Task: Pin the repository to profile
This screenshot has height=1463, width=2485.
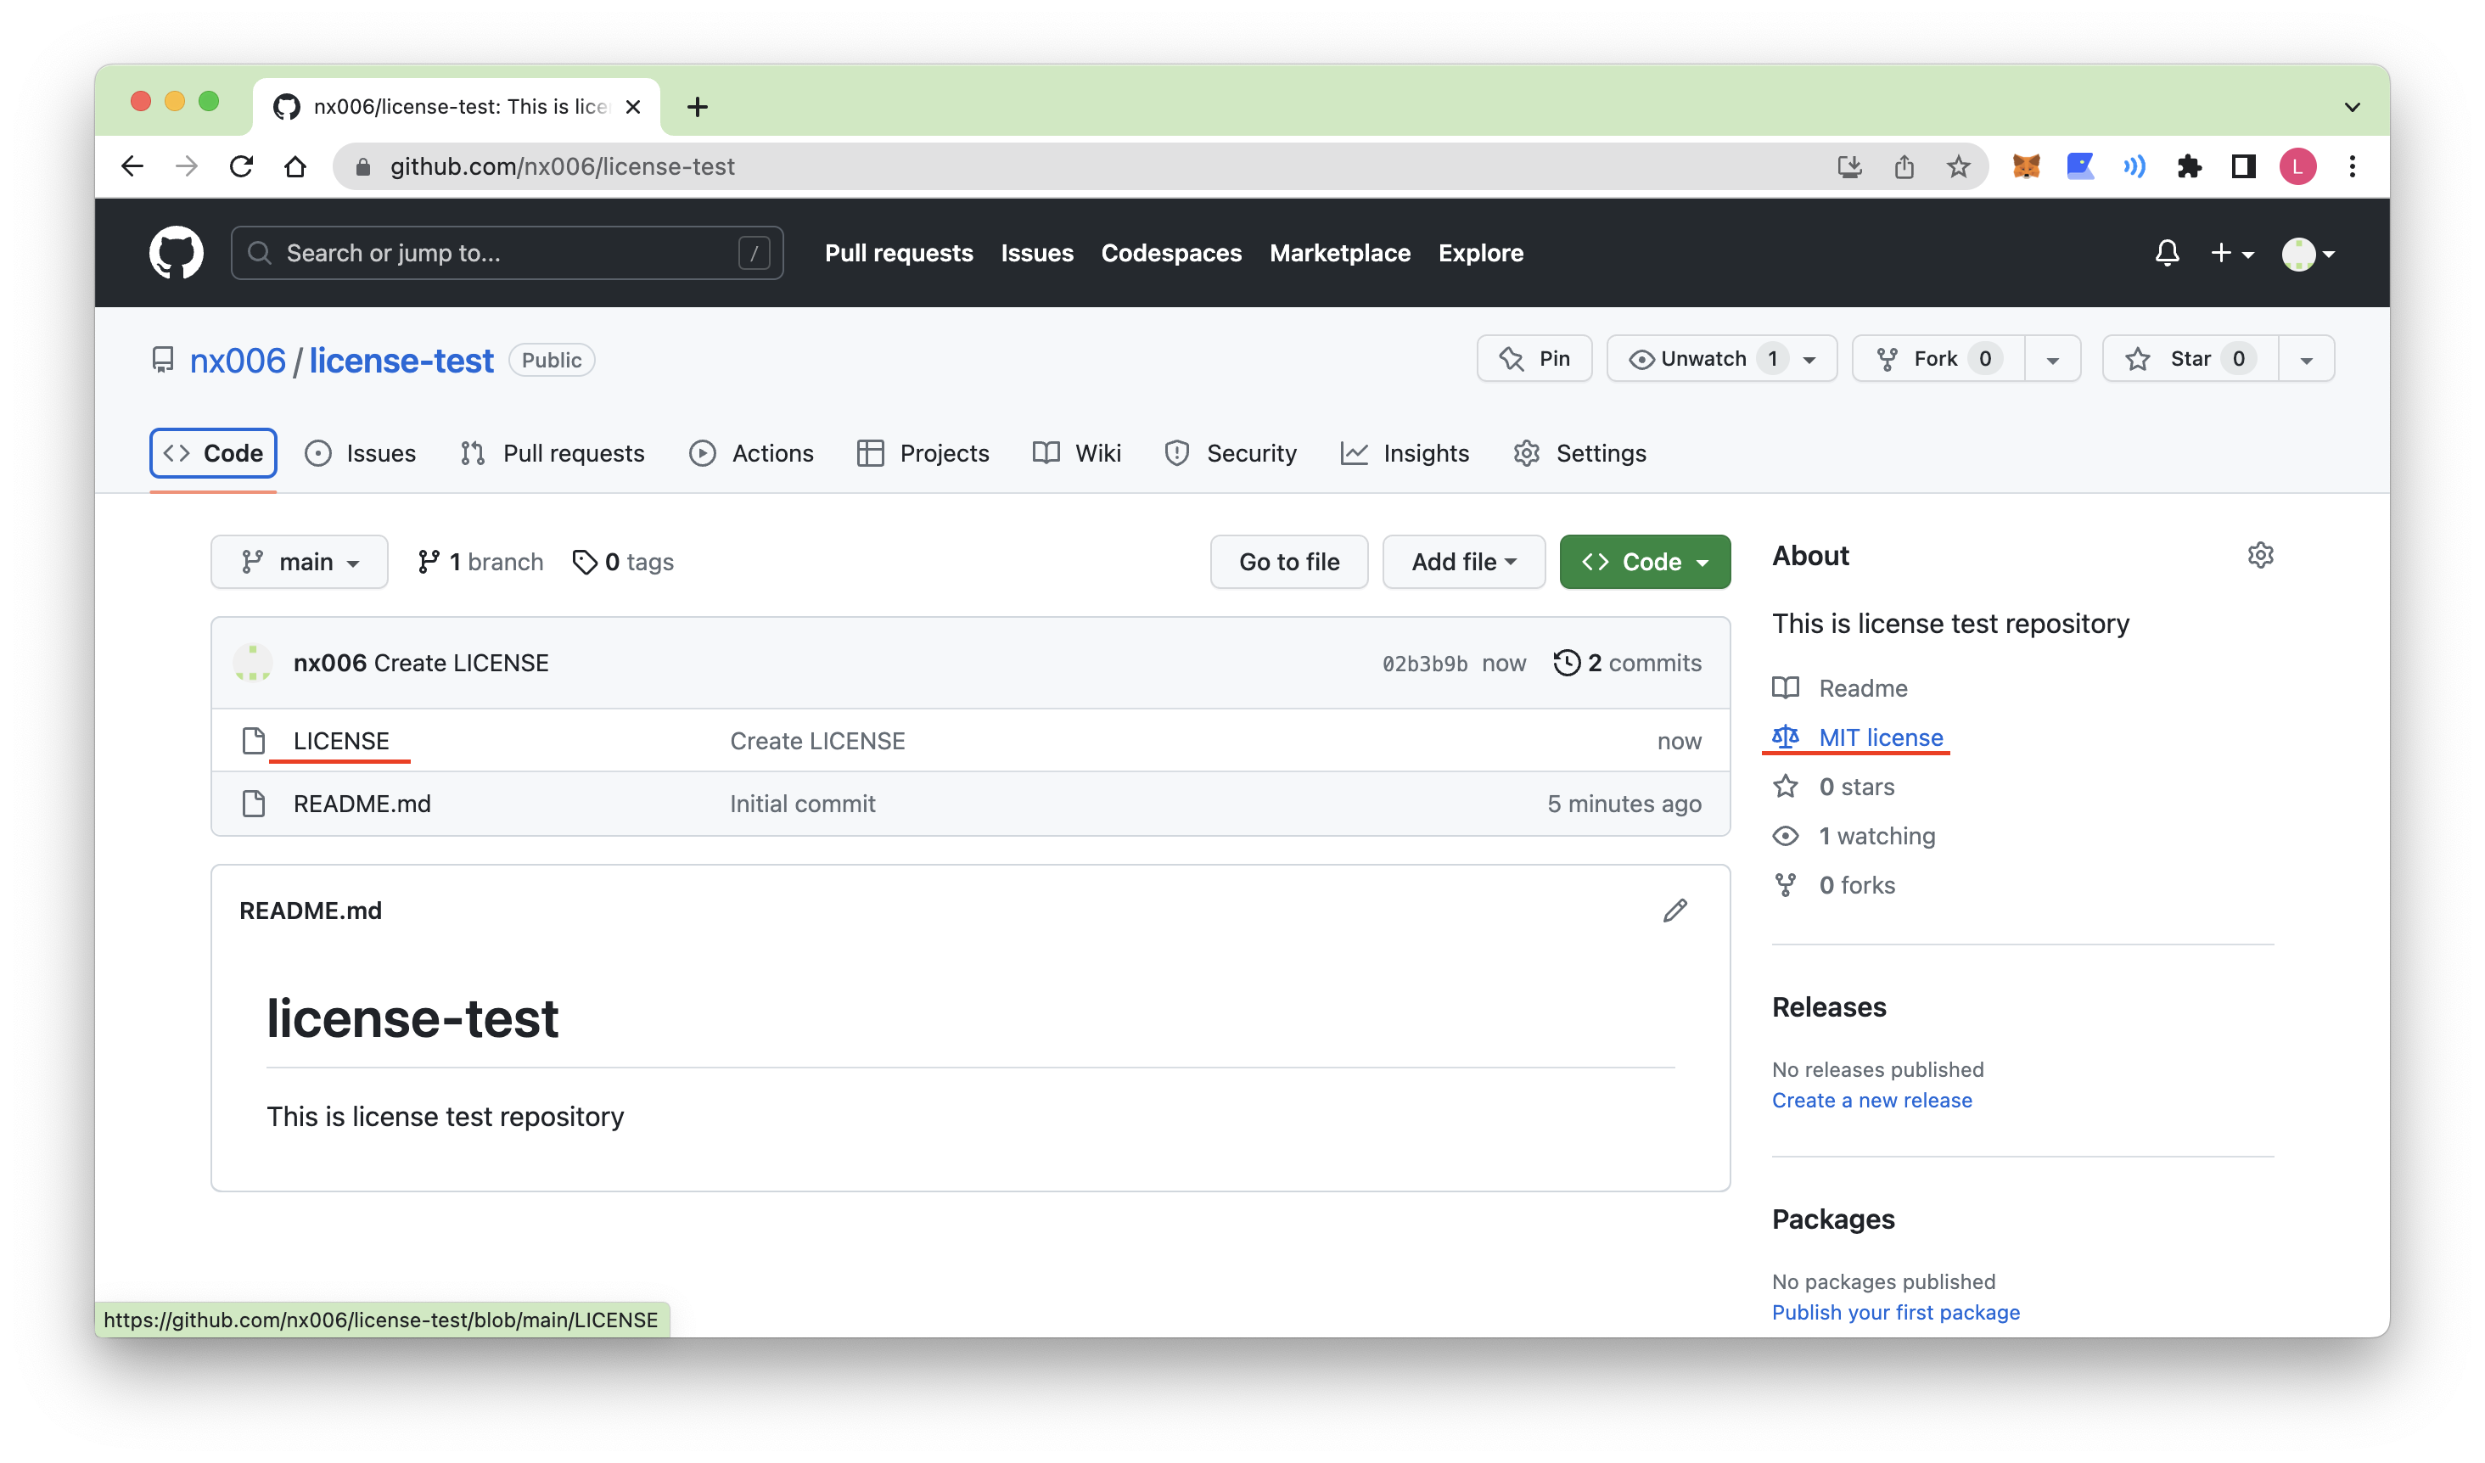Action: point(1534,359)
